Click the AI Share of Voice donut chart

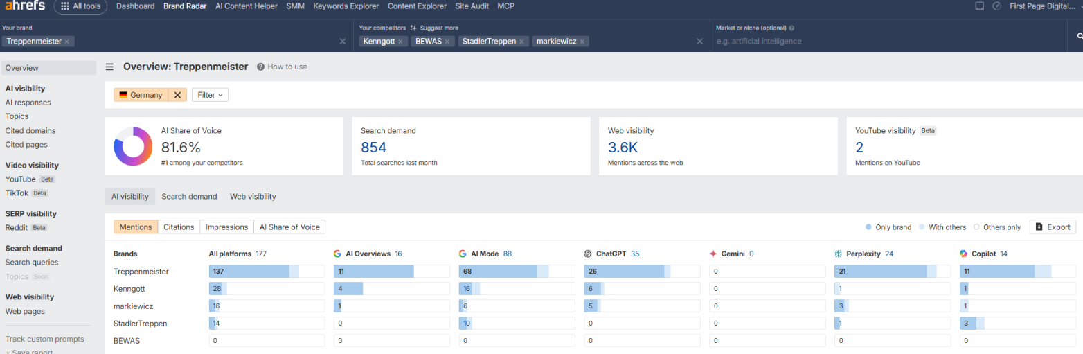tap(133, 146)
